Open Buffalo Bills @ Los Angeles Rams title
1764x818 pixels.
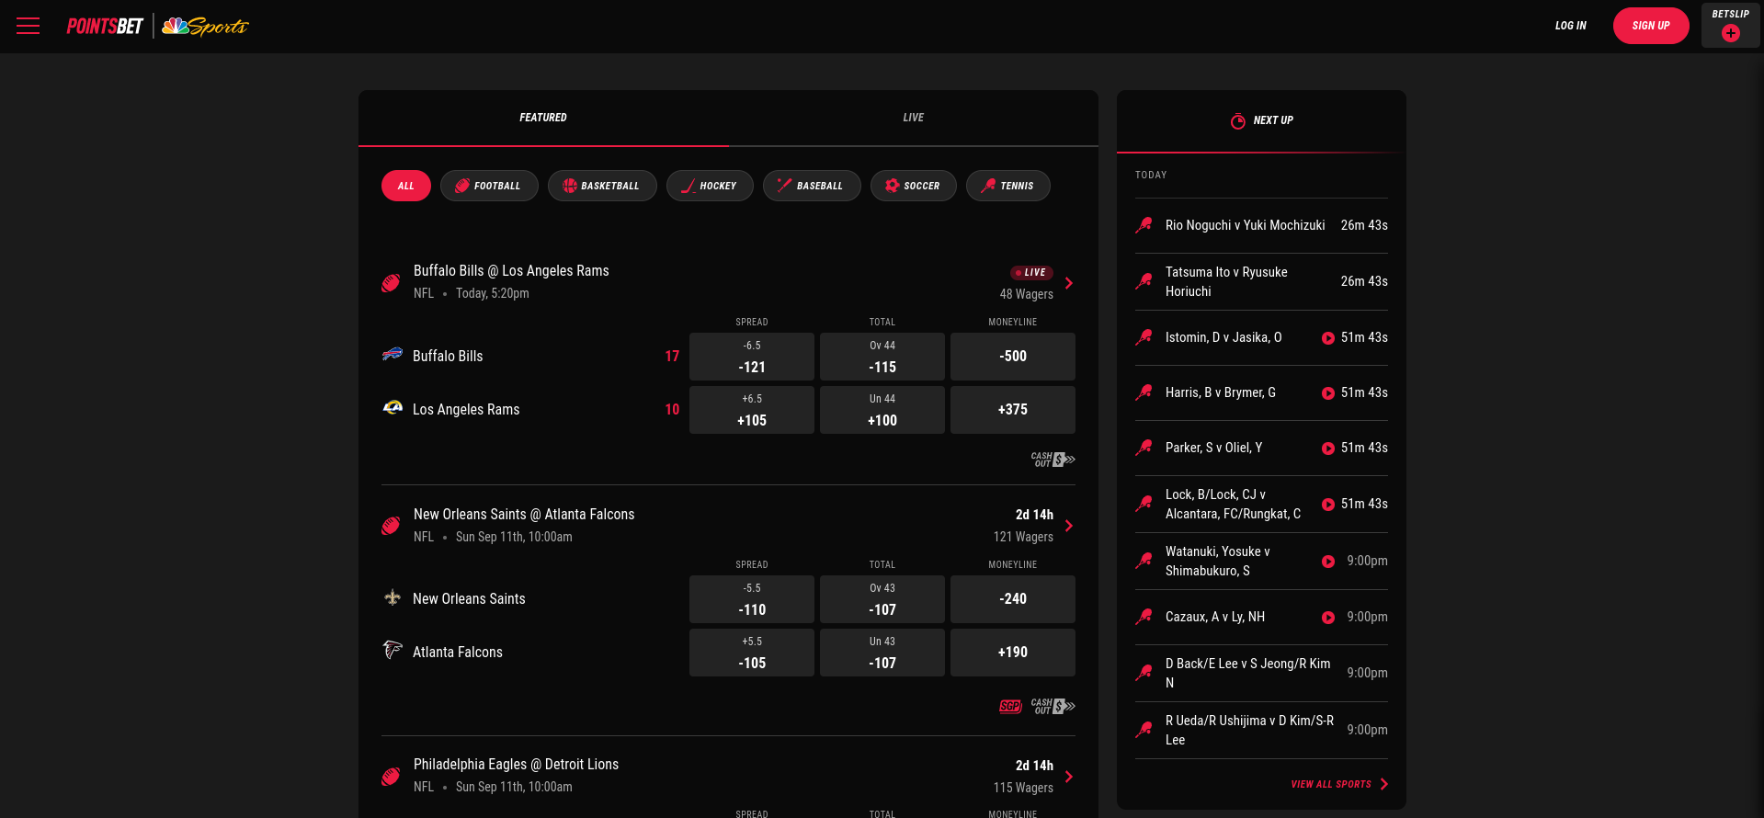point(511,271)
